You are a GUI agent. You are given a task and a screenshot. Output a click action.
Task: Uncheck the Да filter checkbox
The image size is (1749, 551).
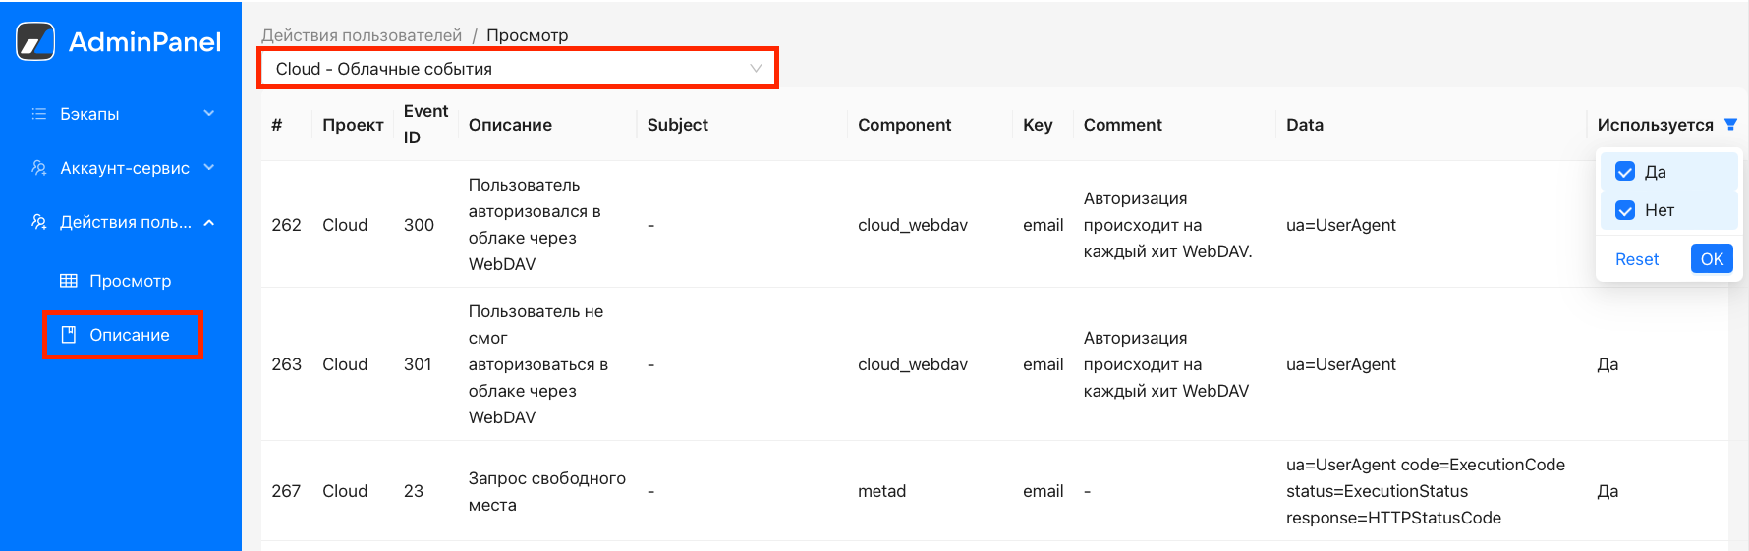click(x=1625, y=172)
